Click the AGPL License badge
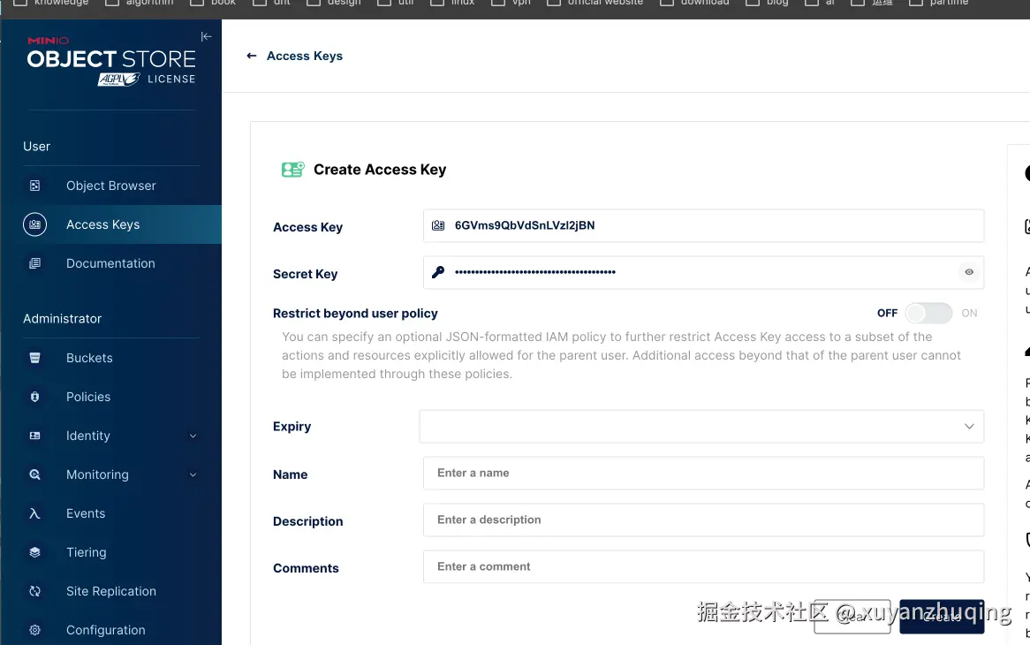Screen dimensions: 1030x645 coord(147,80)
